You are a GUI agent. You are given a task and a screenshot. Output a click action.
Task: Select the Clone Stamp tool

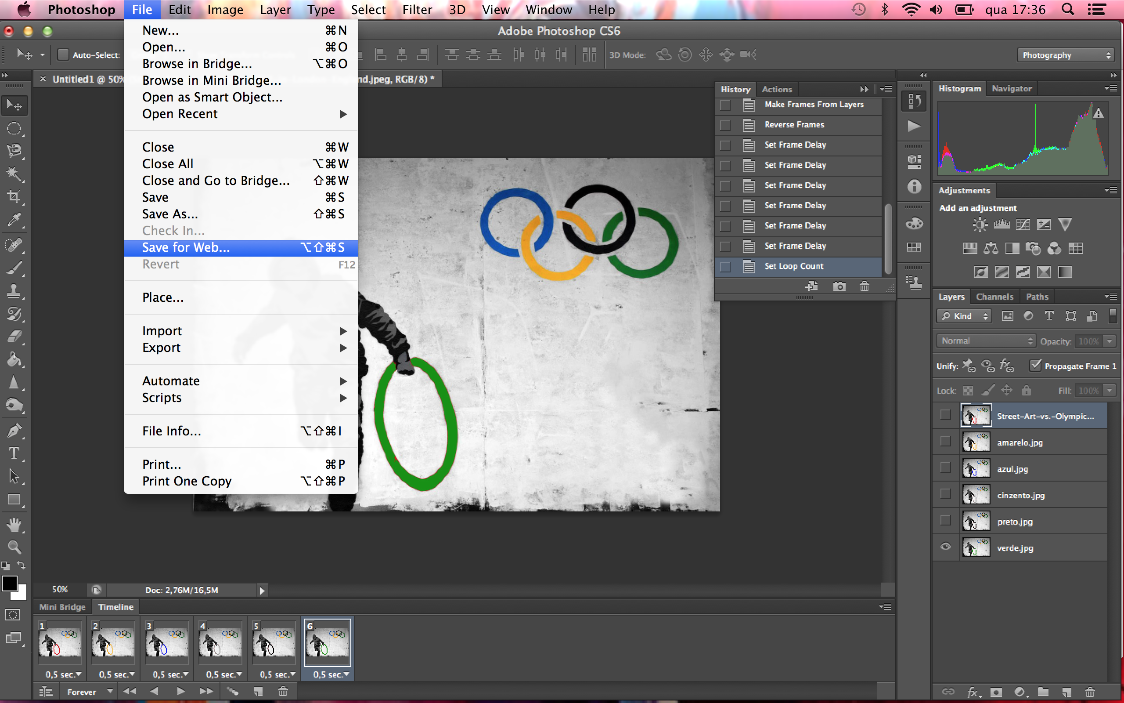[x=14, y=291]
